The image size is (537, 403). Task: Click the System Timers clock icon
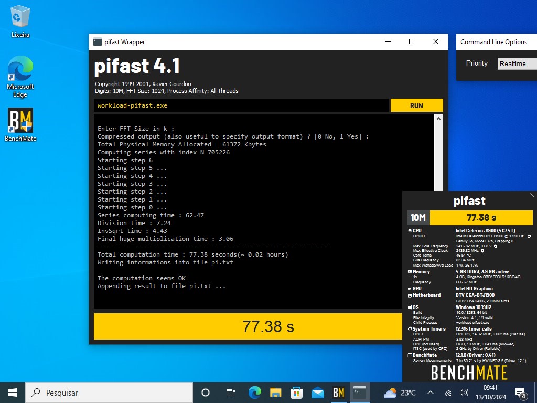410,329
